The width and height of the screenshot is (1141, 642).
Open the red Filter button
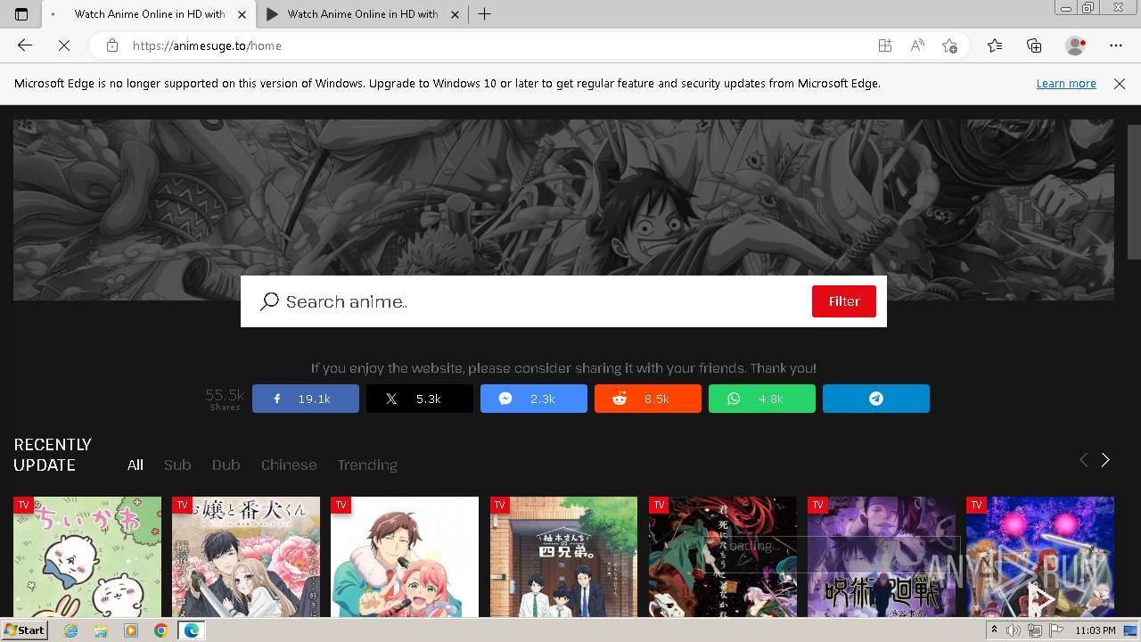pos(844,301)
